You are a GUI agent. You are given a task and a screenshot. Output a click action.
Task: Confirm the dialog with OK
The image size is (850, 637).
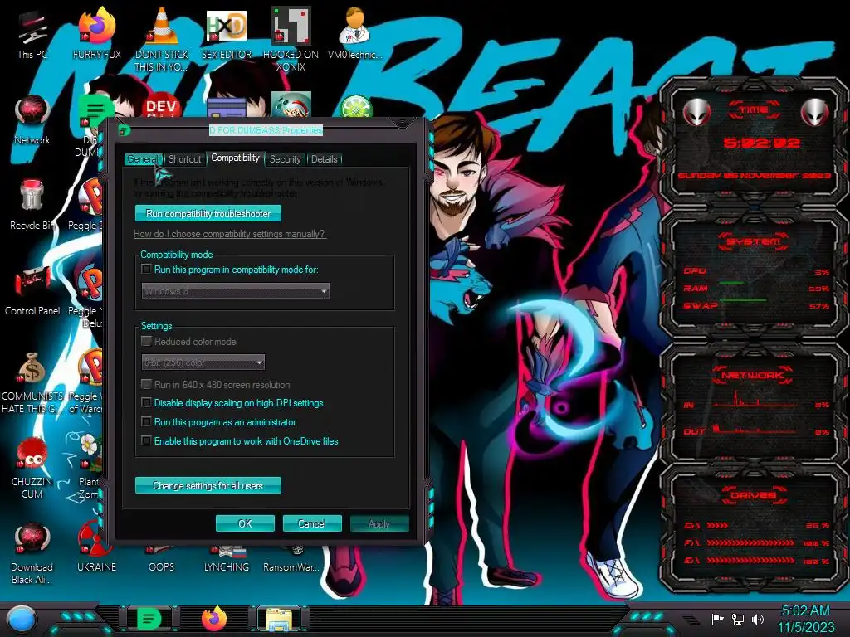click(x=245, y=523)
